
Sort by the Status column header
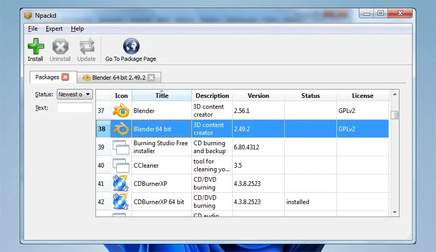click(x=311, y=95)
